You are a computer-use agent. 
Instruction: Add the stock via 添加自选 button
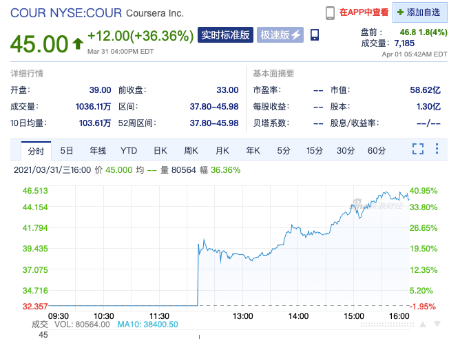coord(419,12)
